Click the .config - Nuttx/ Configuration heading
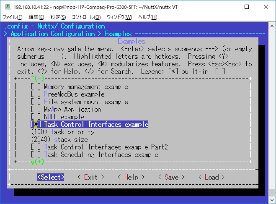This screenshot has width=276, height=204. pyautogui.click(x=55, y=26)
